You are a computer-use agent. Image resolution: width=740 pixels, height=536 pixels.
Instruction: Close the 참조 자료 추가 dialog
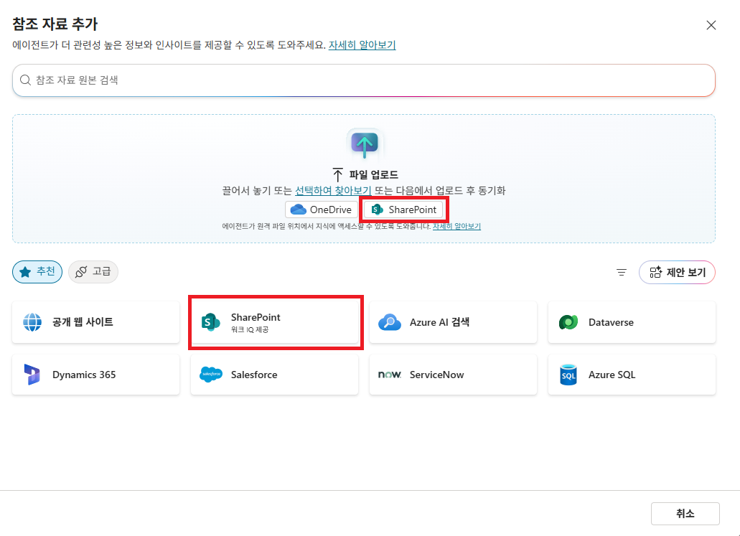pyautogui.click(x=711, y=26)
